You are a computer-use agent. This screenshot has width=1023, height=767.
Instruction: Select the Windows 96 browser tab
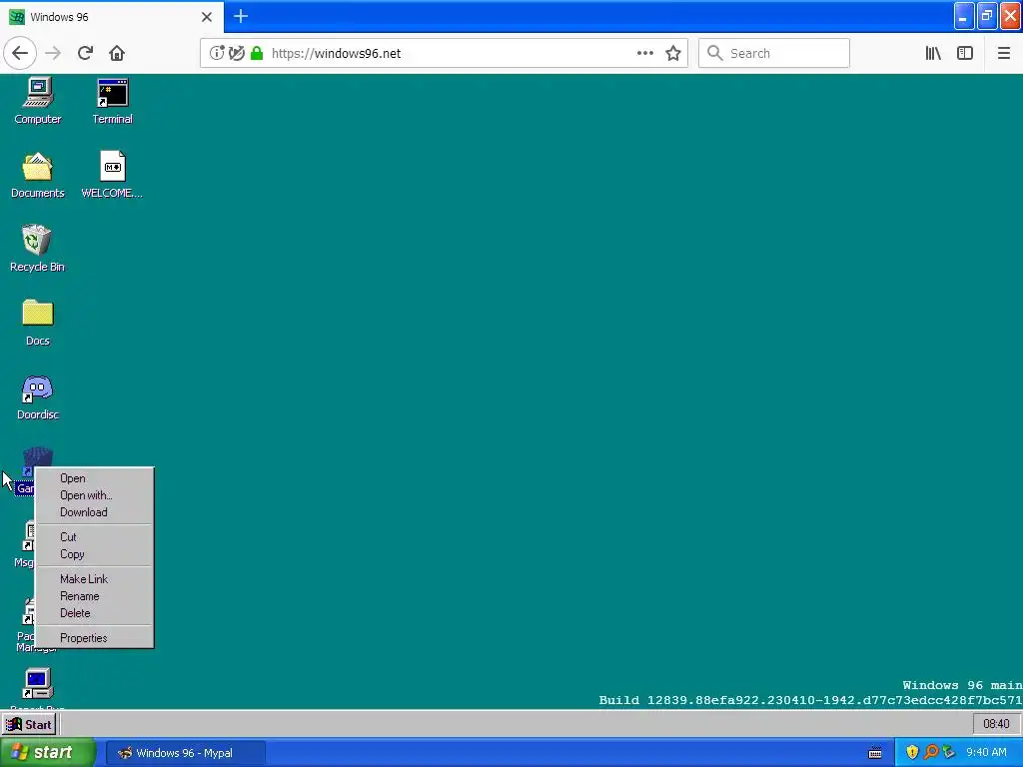pyautogui.click(x=112, y=17)
